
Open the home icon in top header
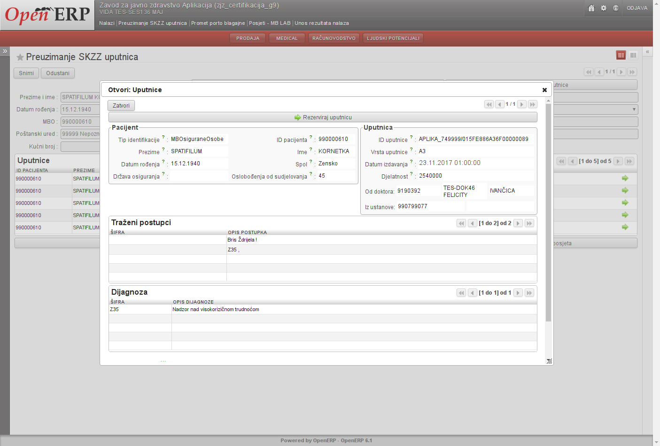[591, 8]
